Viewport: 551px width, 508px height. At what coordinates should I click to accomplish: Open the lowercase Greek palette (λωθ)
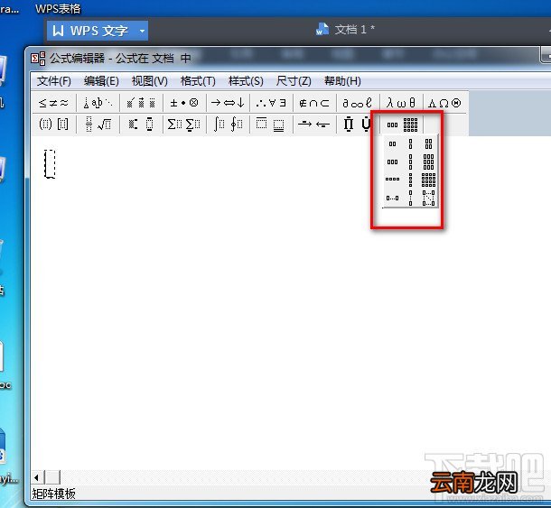(401, 103)
